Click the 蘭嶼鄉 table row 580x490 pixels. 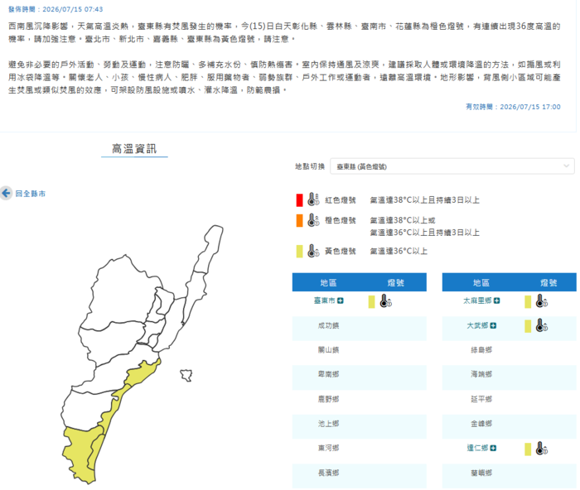tap(509, 476)
